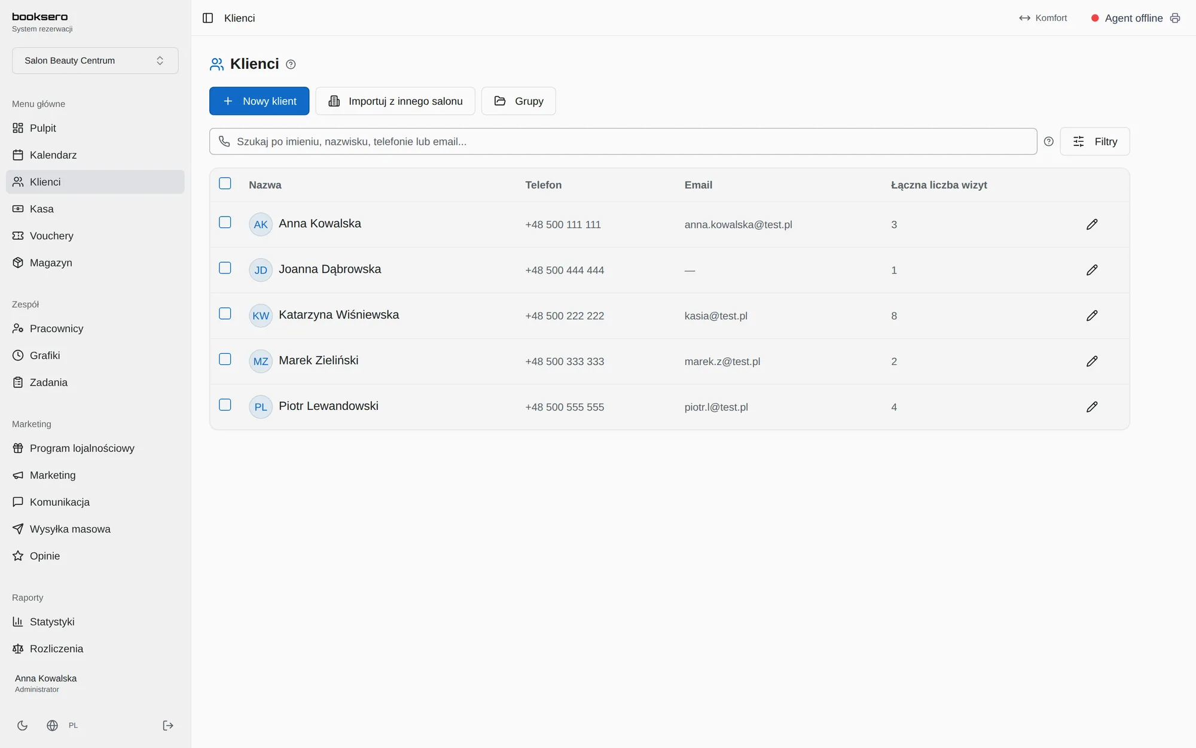This screenshot has height=748, width=1196.
Task: Focus the client search field
Action: (623, 141)
